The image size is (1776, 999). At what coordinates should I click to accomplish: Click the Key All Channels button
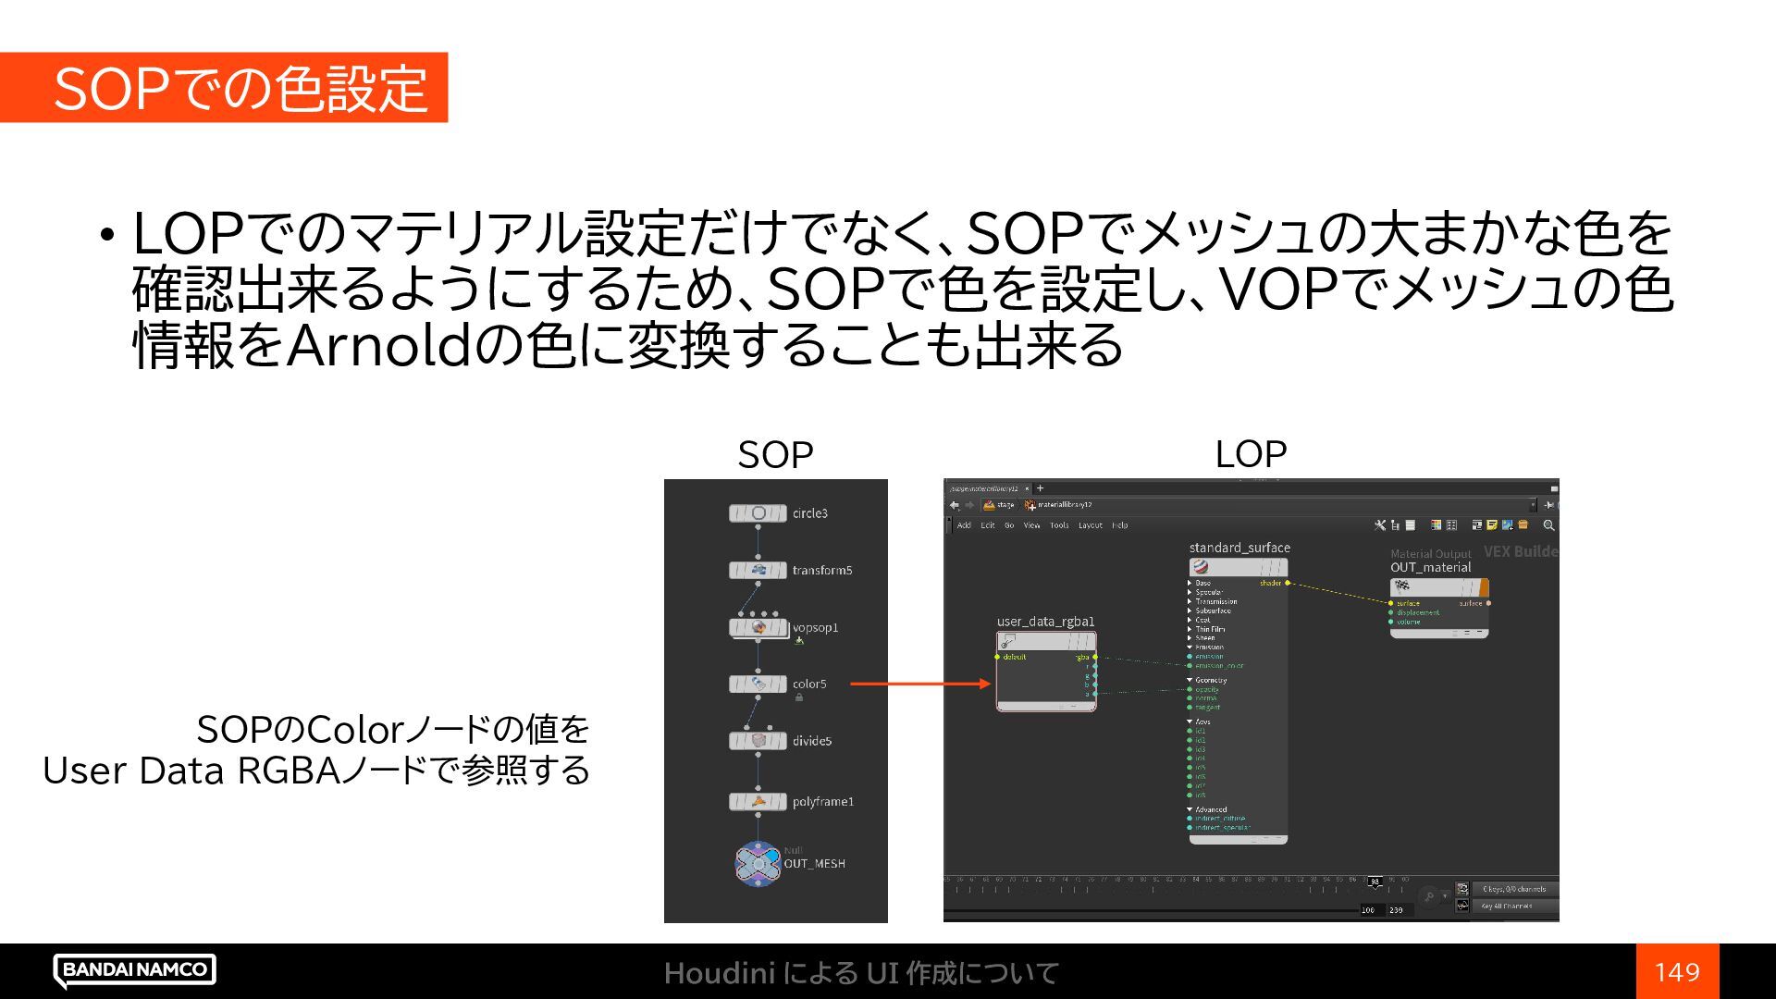(1507, 906)
